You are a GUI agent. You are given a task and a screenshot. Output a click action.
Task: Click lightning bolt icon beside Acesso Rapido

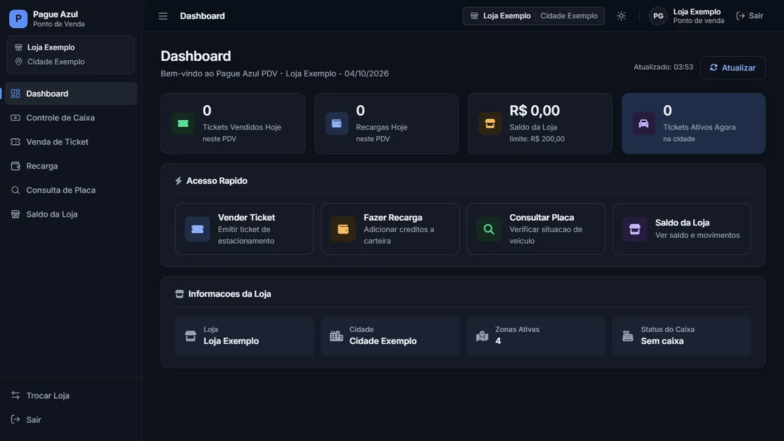coord(179,181)
